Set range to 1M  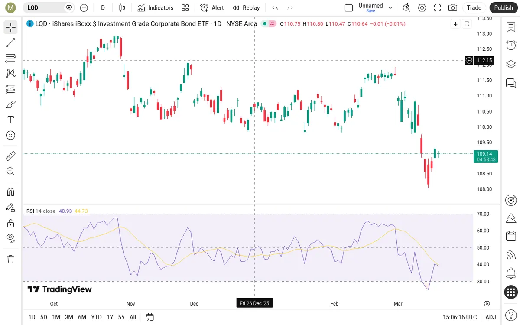56,317
